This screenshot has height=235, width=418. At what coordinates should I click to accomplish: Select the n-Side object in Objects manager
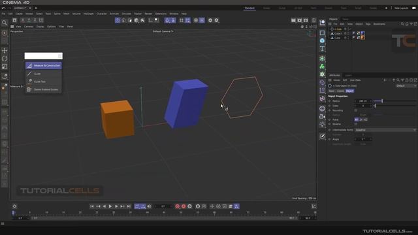tap(338, 29)
